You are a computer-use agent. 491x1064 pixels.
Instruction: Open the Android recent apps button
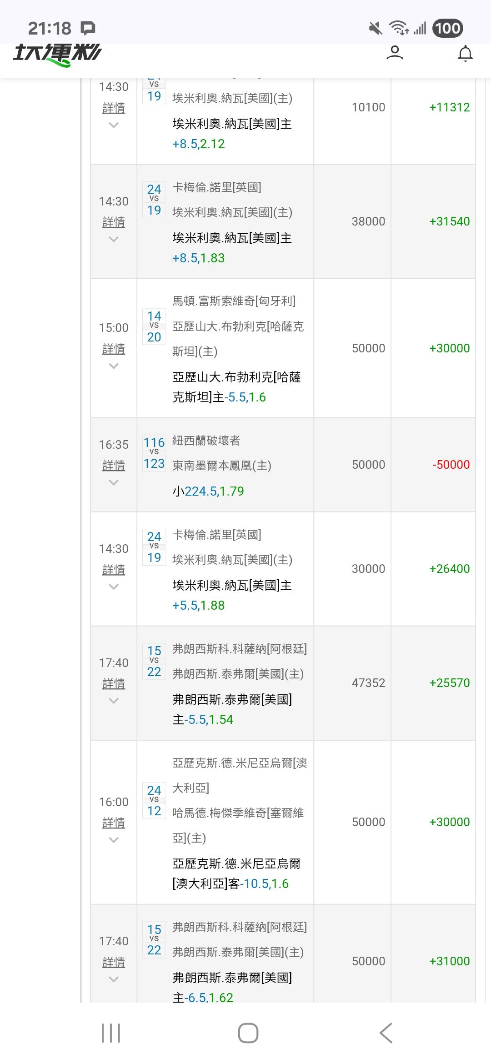click(x=111, y=1033)
